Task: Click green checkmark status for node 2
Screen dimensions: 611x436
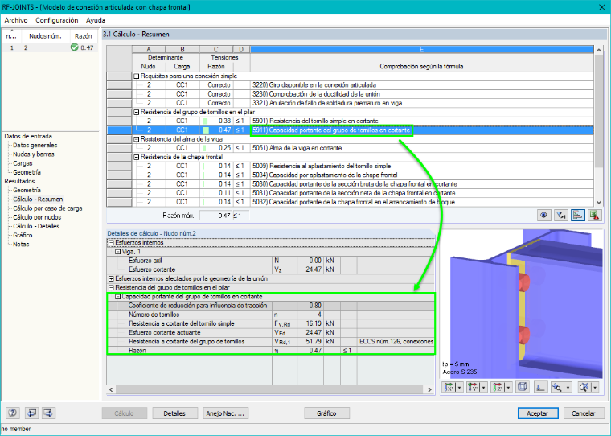Action: click(x=75, y=47)
